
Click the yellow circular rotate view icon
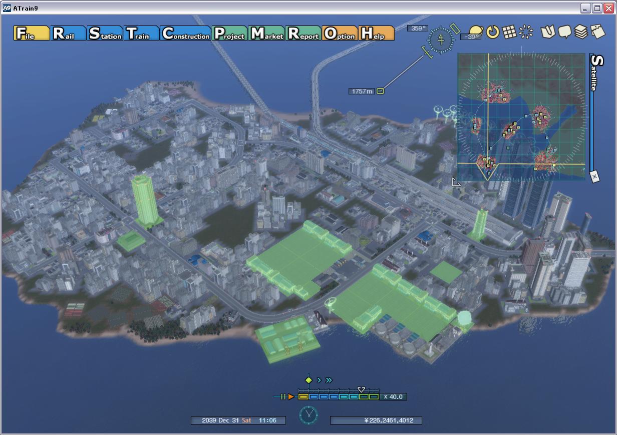tap(493, 32)
